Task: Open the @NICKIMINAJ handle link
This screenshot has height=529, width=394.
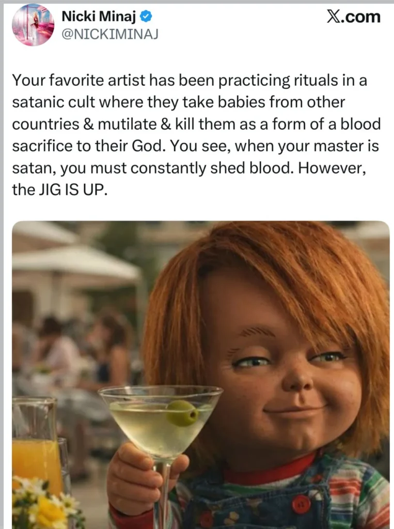Action: (x=109, y=34)
